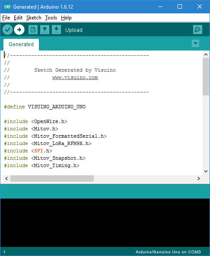The height and width of the screenshot is (256, 210).
Task: Open the Edit menu
Action: (18, 18)
